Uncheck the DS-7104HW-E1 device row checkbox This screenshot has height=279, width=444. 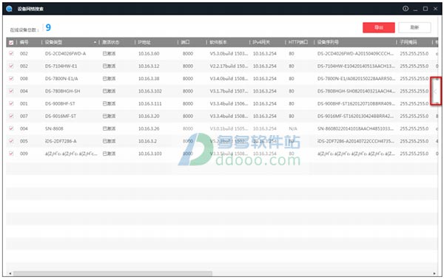tap(11, 66)
